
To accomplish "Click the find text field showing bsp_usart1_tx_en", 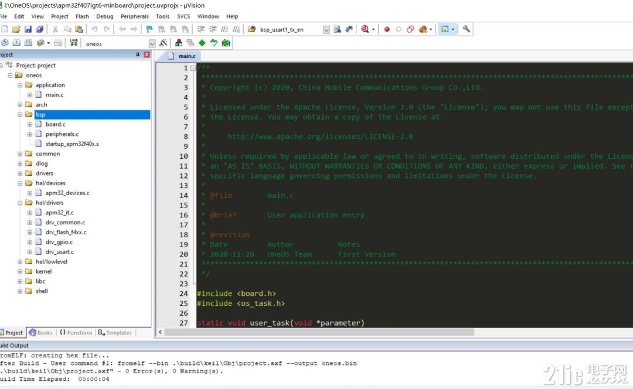I will click(290, 29).
